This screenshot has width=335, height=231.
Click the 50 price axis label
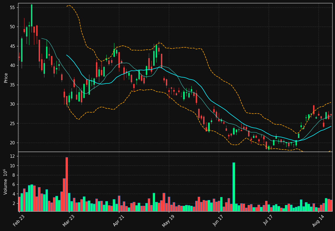click(x=13, y=27)
